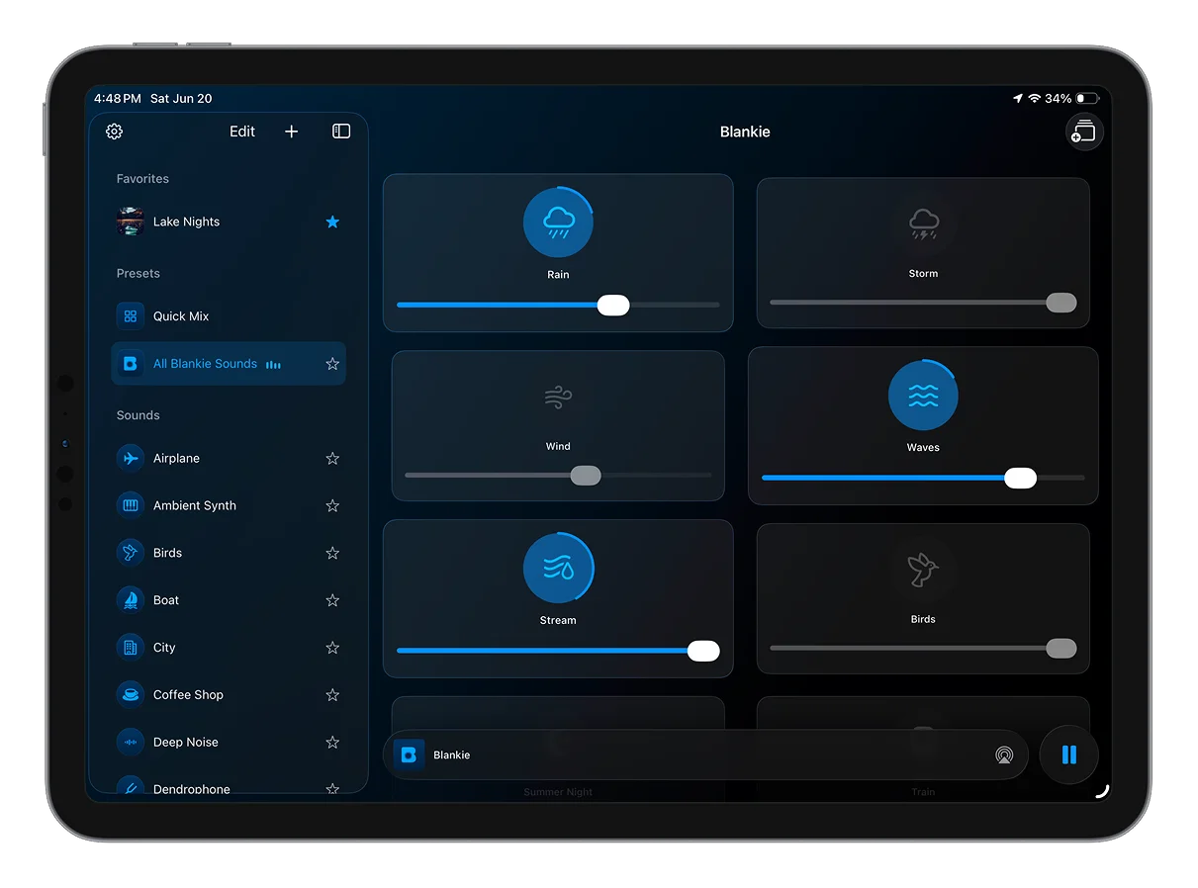This screenshot has height=888, width=1198.
Task: Toggle Stream sound icon
Action: point(558,569)
